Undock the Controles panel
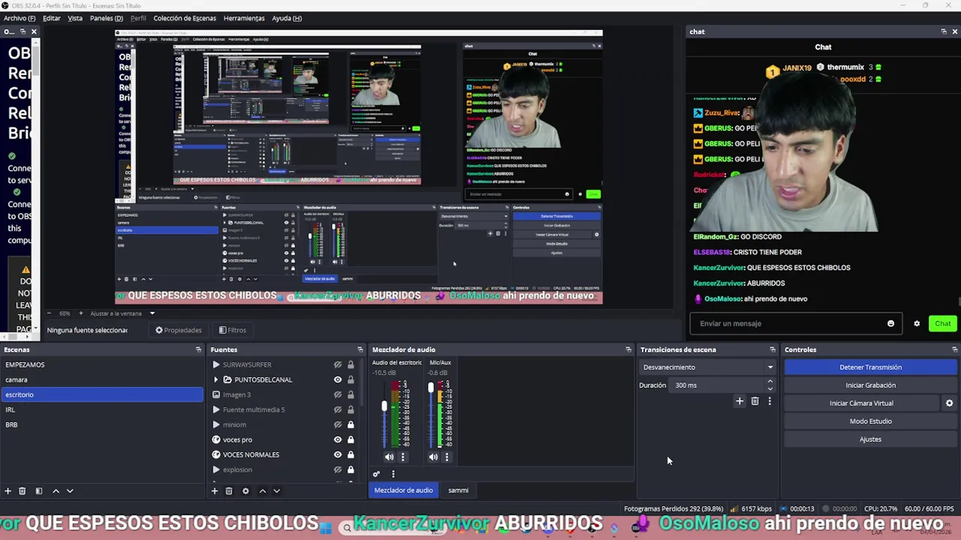The height and width of the screenshot is (540, 961). coord(954,349)
